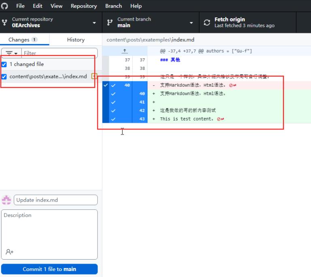Switch to the History tab

pyautogui.click(x=76, y=40)
